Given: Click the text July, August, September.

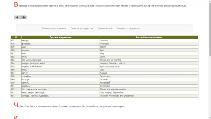Looking at the screenshot, I should pyautogui.click(x=112, y=93).
